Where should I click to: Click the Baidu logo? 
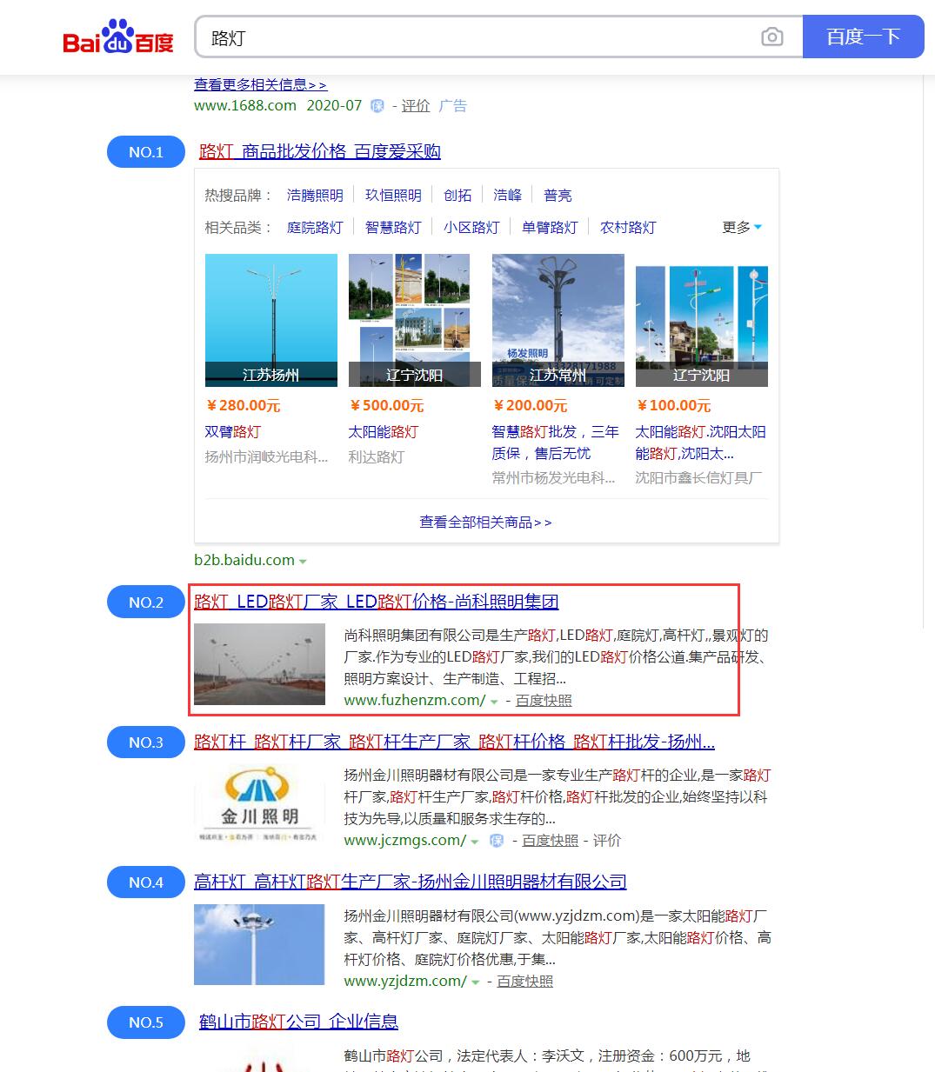(118, 37)
